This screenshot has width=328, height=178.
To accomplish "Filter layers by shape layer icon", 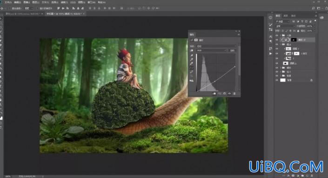I will tap(306, 21).
